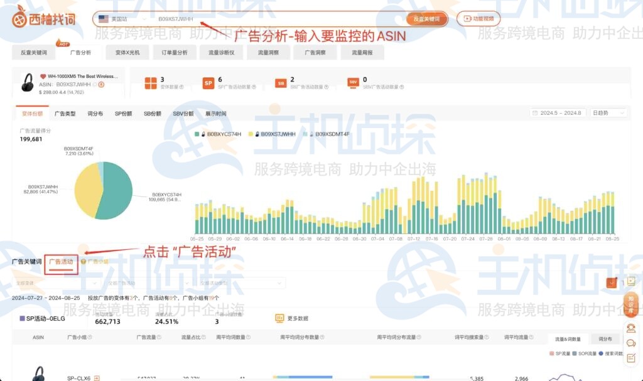
Task: Click the customer service headset icon
Action: pos(631,328)
